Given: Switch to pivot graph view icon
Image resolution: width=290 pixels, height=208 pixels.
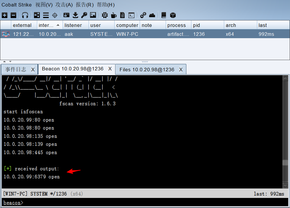Looking at the screenshot, I should pos(37,15).
